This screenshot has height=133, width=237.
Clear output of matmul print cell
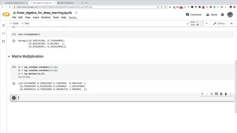tap(14, 83)
